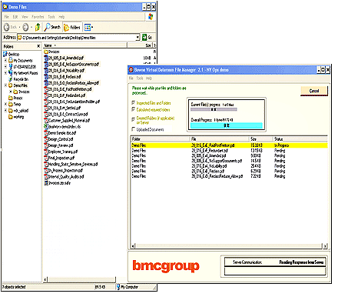Select the Ex4_Amended.pdf file icon

tap(46, 58)
